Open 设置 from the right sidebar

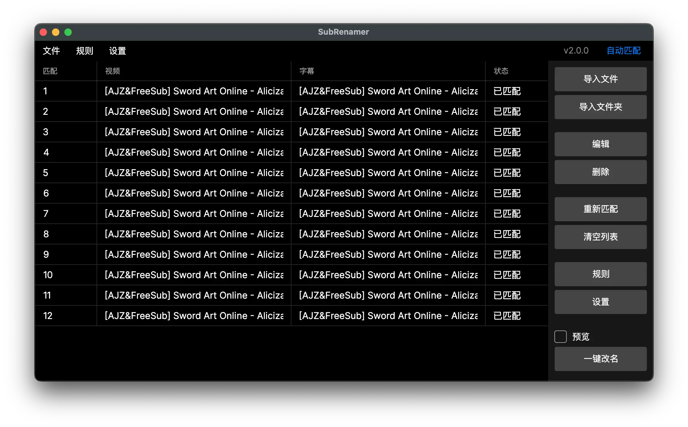pyautogui.click(x=600, y=302)
